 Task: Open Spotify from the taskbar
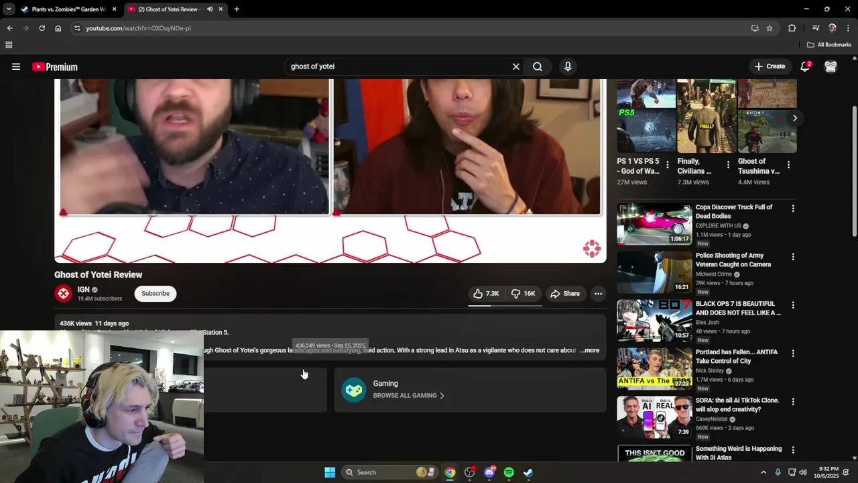pos(509,472)
